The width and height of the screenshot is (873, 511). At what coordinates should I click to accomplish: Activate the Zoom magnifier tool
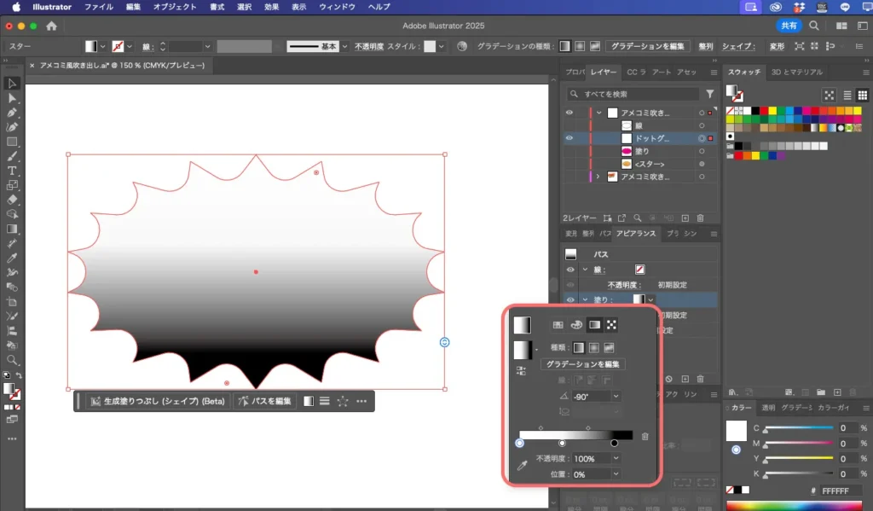point(12,360)
